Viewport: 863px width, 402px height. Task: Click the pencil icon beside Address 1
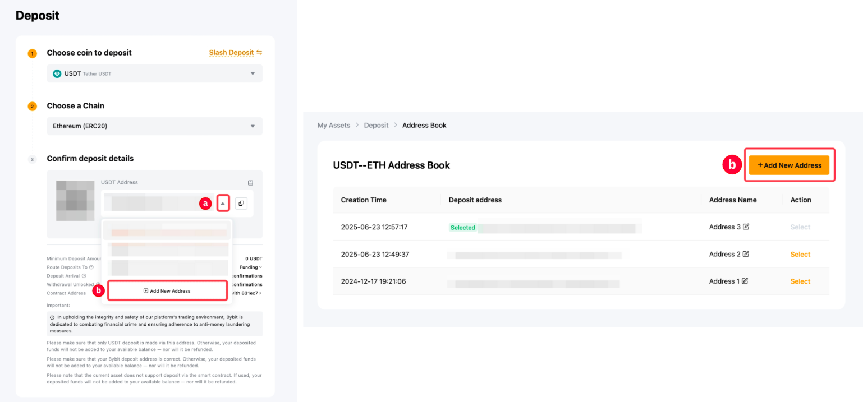[745, 281]
